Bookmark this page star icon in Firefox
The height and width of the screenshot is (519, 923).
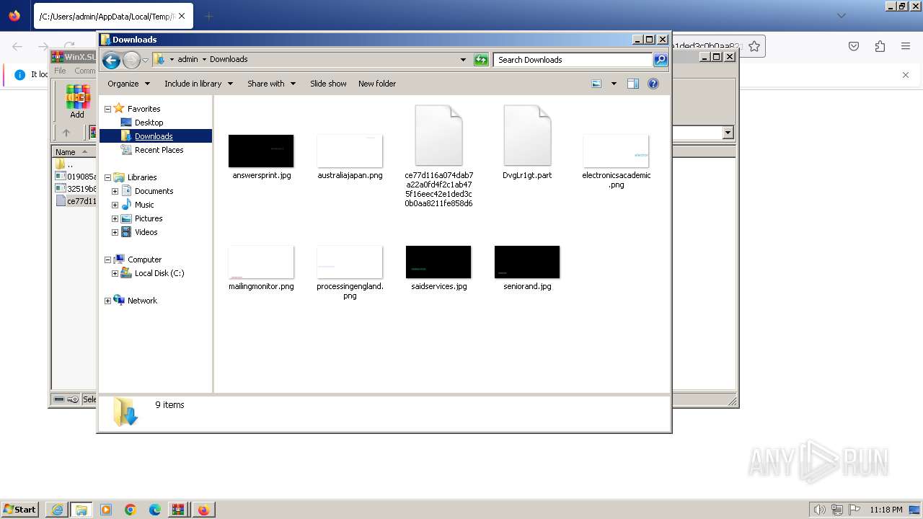pos(754,46)
